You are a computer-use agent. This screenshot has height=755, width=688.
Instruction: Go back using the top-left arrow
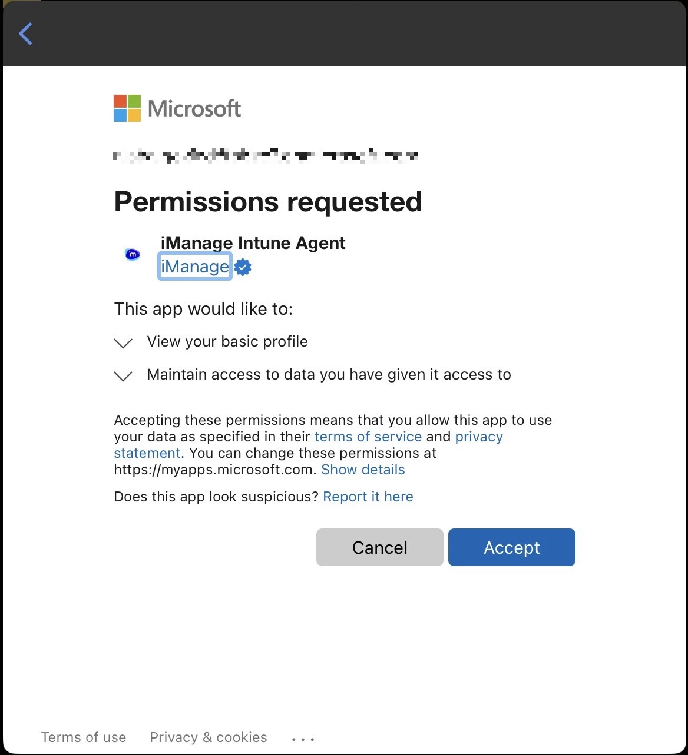[25, 34]
